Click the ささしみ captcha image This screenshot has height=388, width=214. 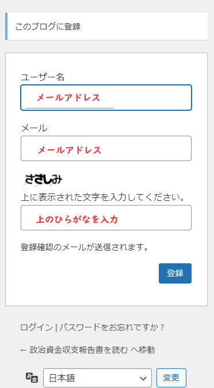click(x=43, y=180)
